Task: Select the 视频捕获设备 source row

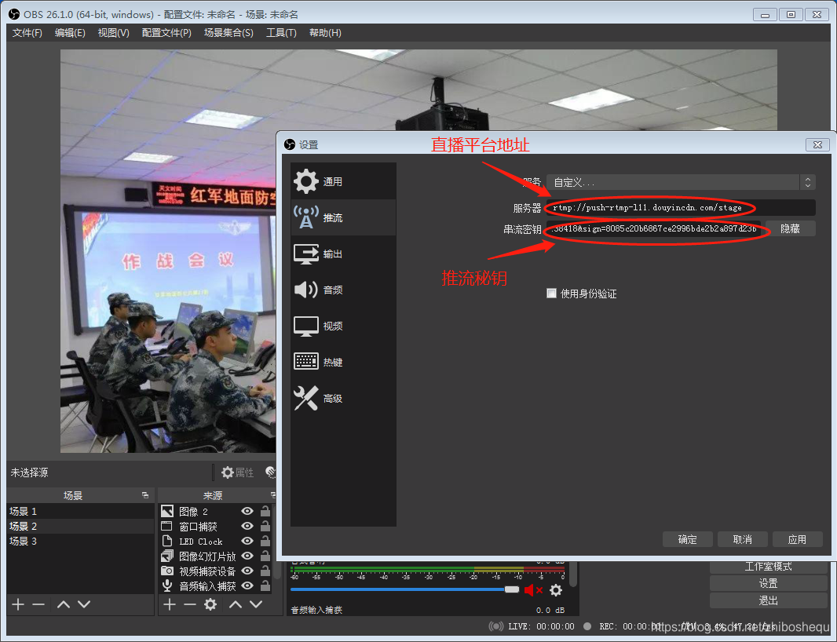Action: (216, 571)
